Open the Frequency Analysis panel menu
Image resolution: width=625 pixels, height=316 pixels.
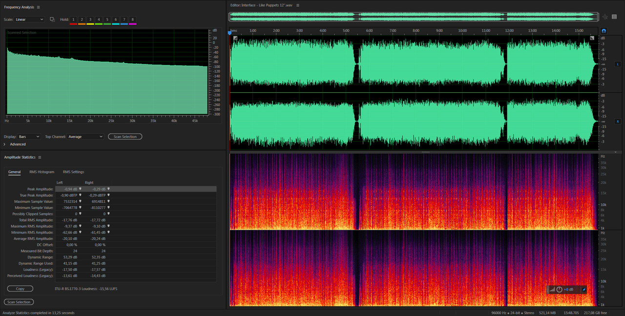(x=38, y=7)
